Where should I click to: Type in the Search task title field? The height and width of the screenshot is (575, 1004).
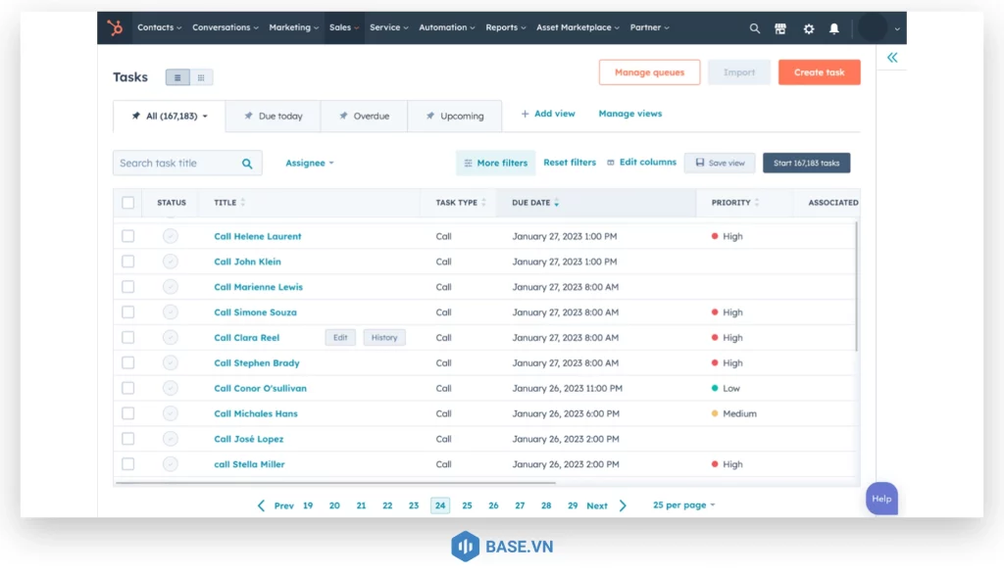pos(176,163)
